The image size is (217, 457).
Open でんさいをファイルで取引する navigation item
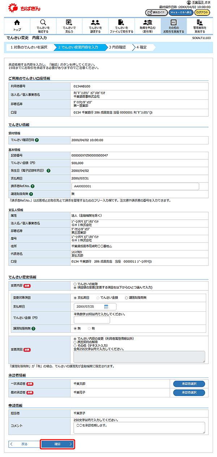click(x=121, y=26)
